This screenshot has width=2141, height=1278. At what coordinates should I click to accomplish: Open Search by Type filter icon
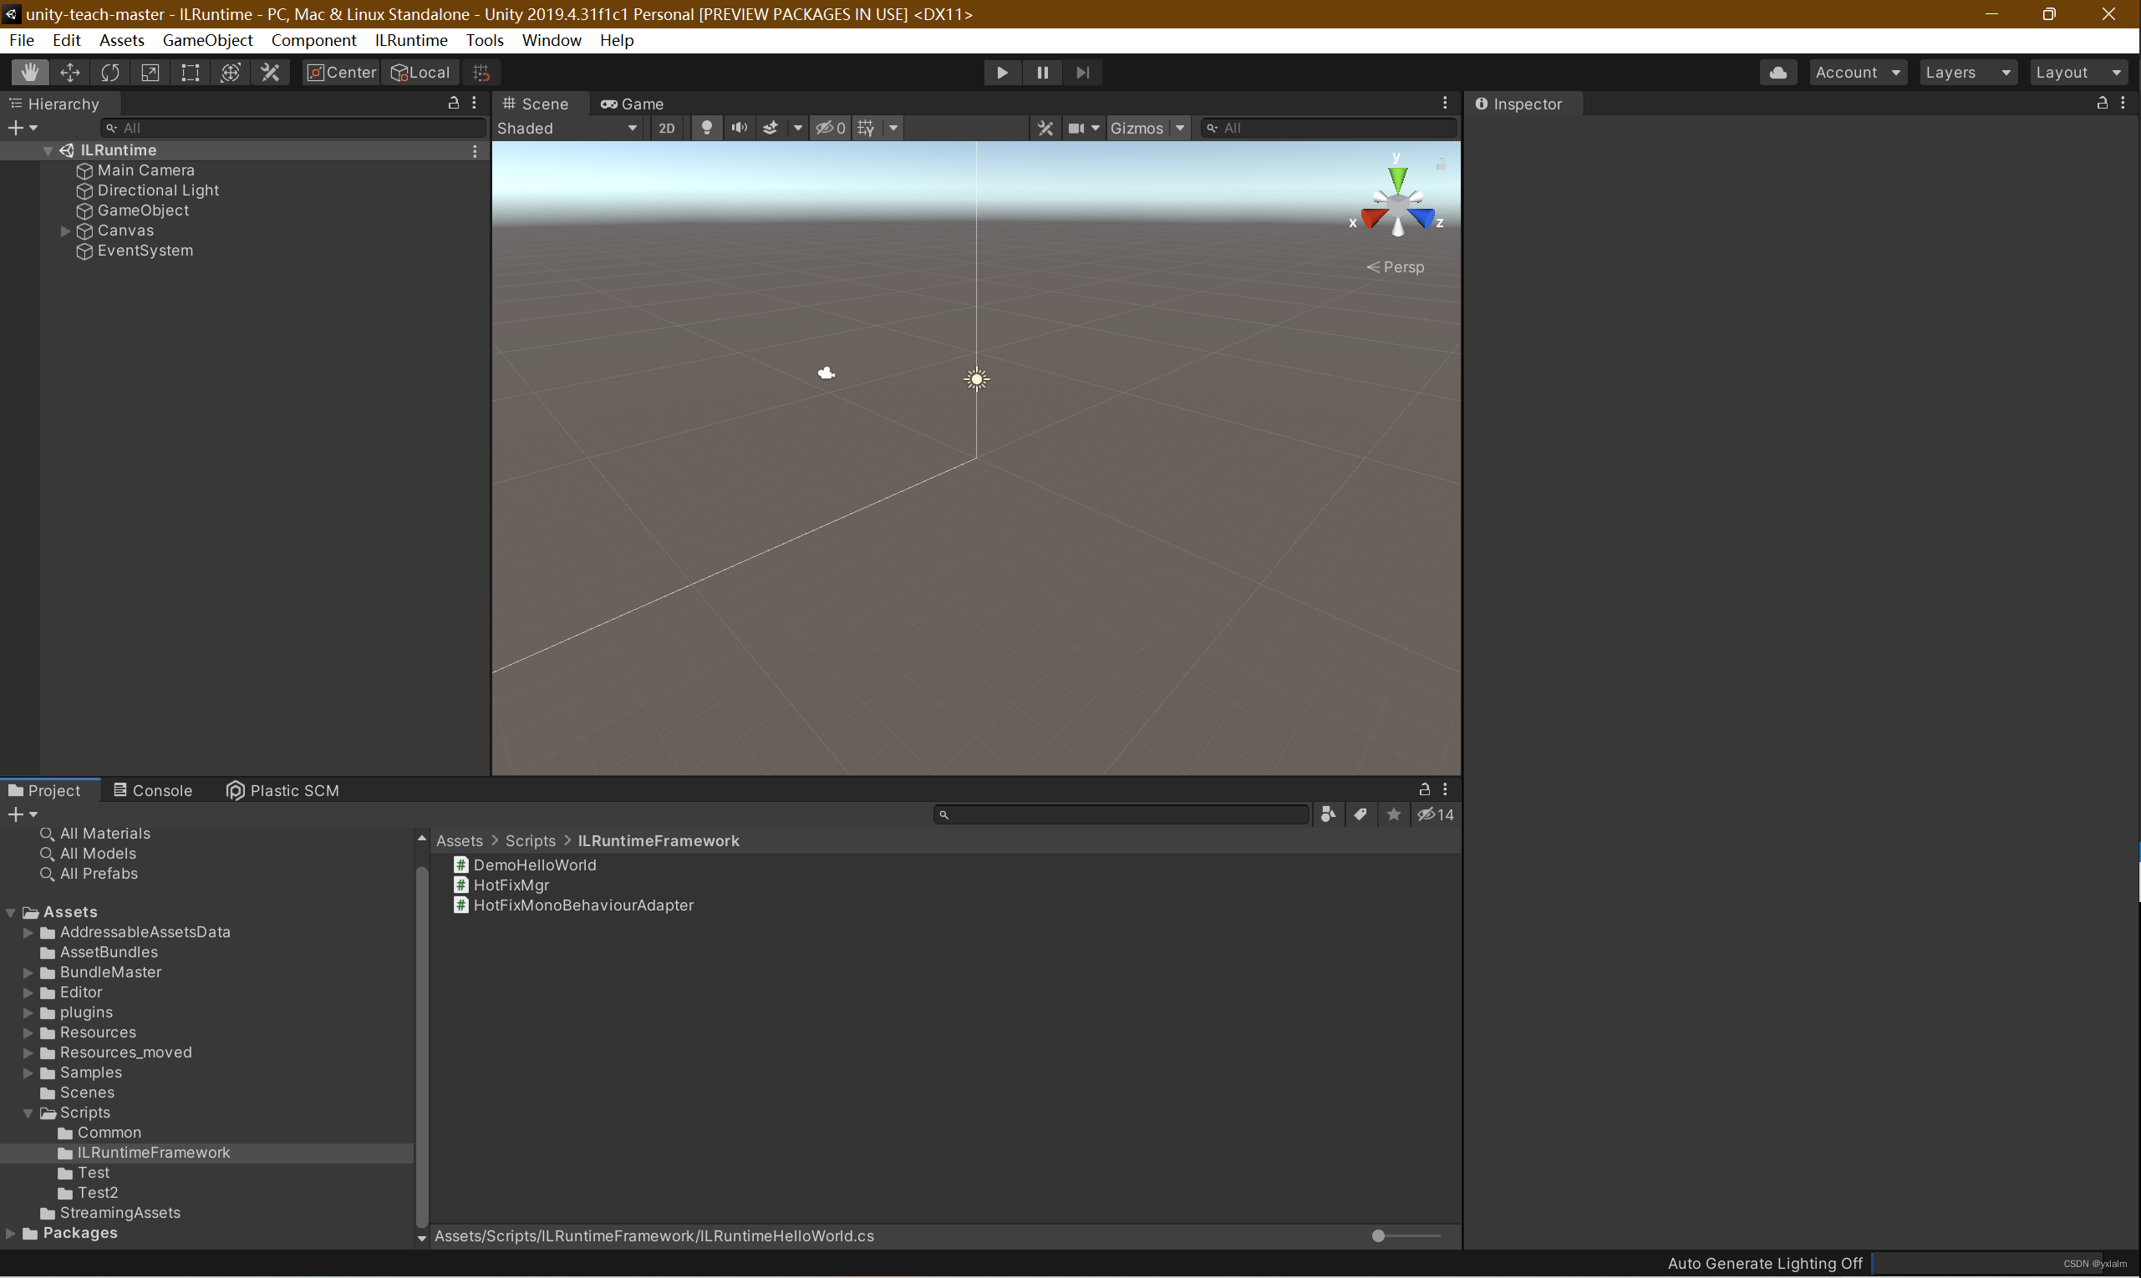(x=1328, y=814)
